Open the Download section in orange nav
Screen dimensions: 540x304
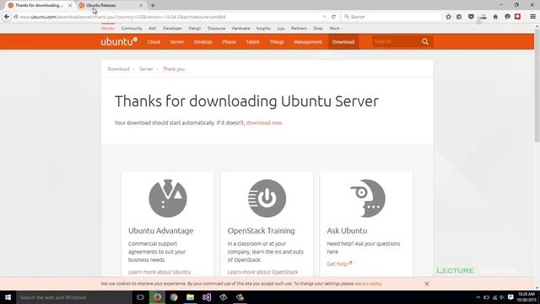click(x=343, y=41)
